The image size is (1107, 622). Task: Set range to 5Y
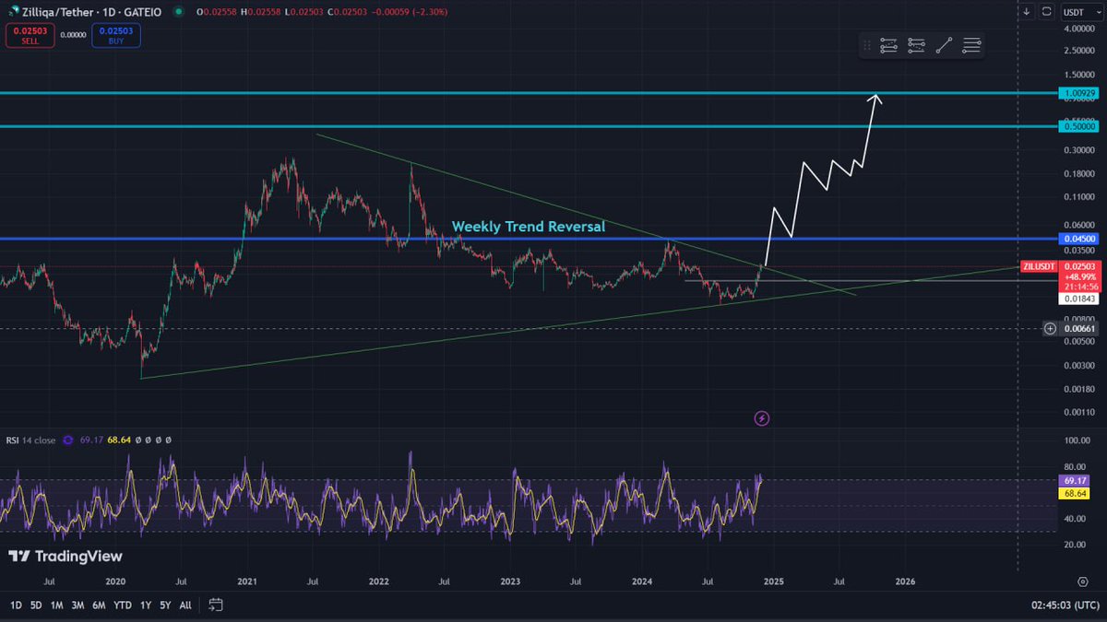coord(164,605)
